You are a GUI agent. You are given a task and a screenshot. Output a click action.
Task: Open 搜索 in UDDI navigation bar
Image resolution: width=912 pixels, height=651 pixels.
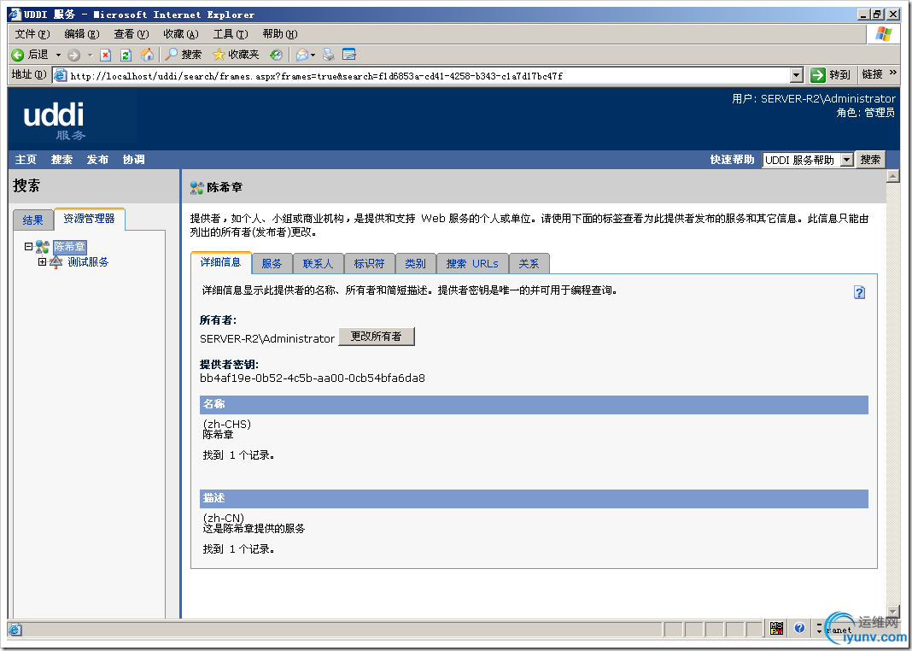[x=61, y=160]
